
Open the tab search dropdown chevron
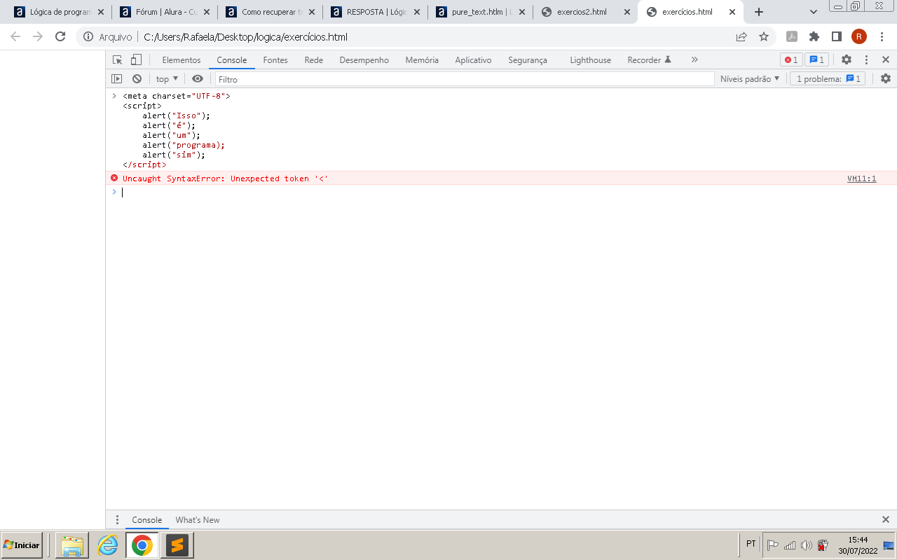814,12
